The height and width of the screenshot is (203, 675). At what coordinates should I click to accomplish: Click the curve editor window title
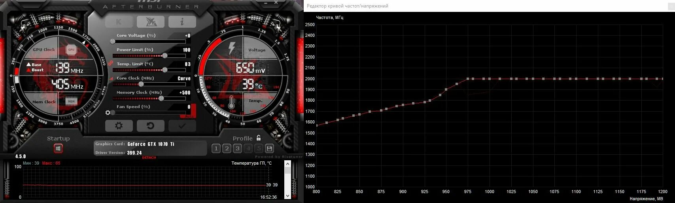pos(348,6)
